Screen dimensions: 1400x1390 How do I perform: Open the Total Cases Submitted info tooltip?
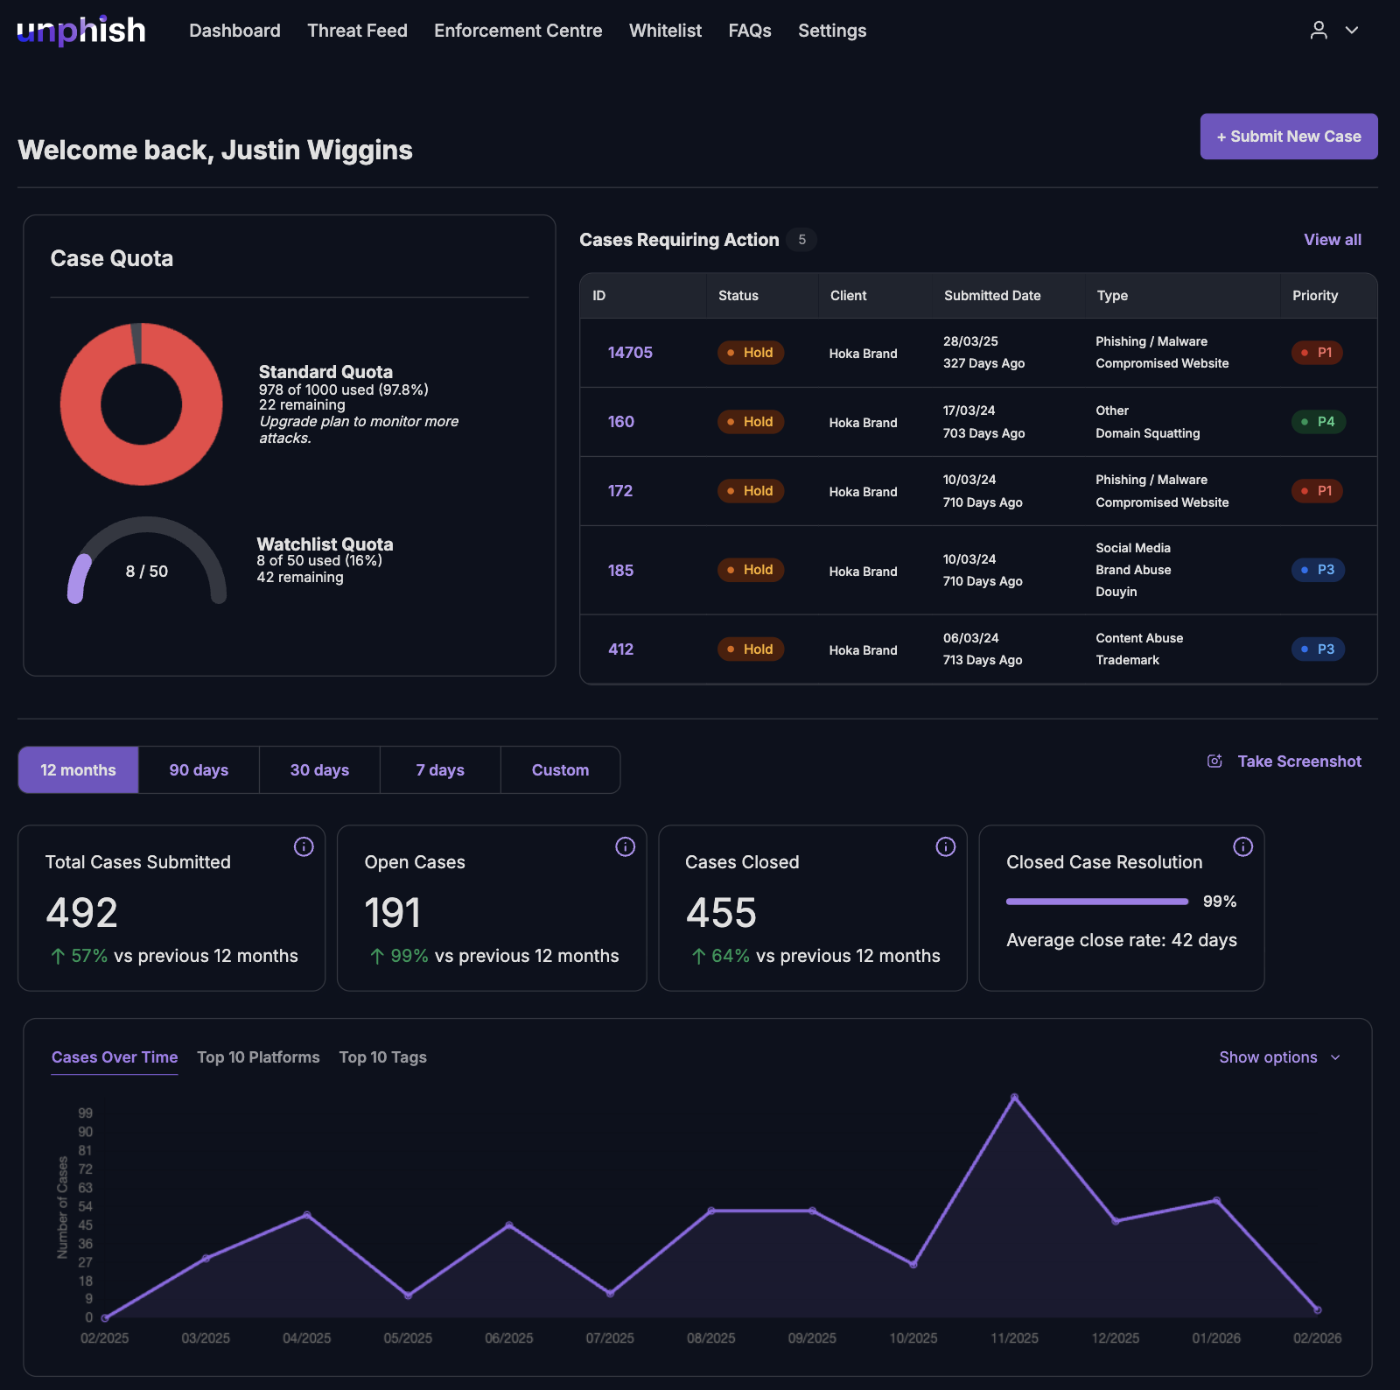(x=304, y=846)
